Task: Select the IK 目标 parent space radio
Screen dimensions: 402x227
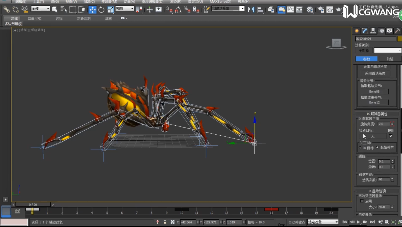Action: click(x=360, y=148)
